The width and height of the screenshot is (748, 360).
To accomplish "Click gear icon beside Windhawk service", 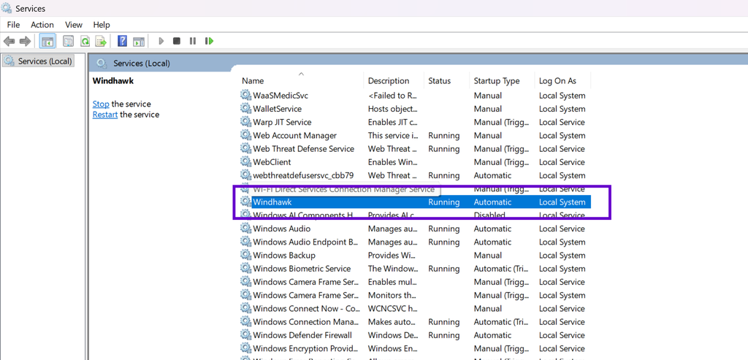I will pyautogui.click(x=245, y=202).
